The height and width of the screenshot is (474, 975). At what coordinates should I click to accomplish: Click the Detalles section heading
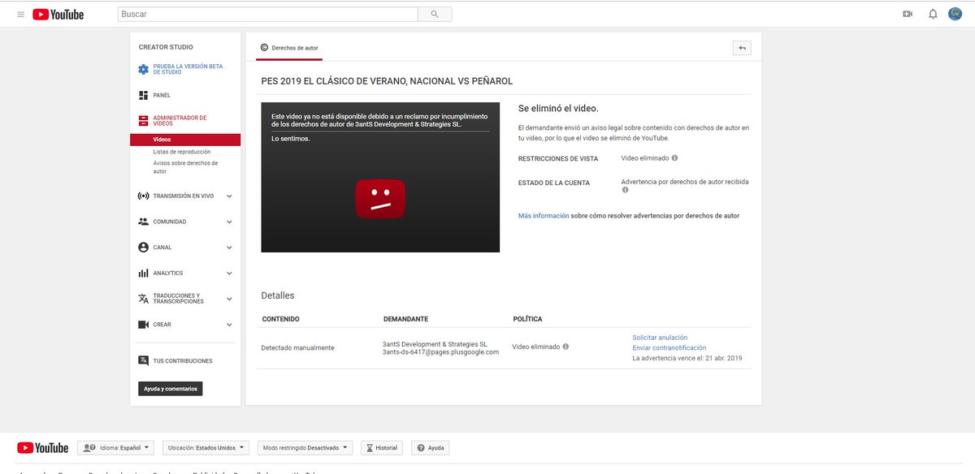[x=278, y=295]
